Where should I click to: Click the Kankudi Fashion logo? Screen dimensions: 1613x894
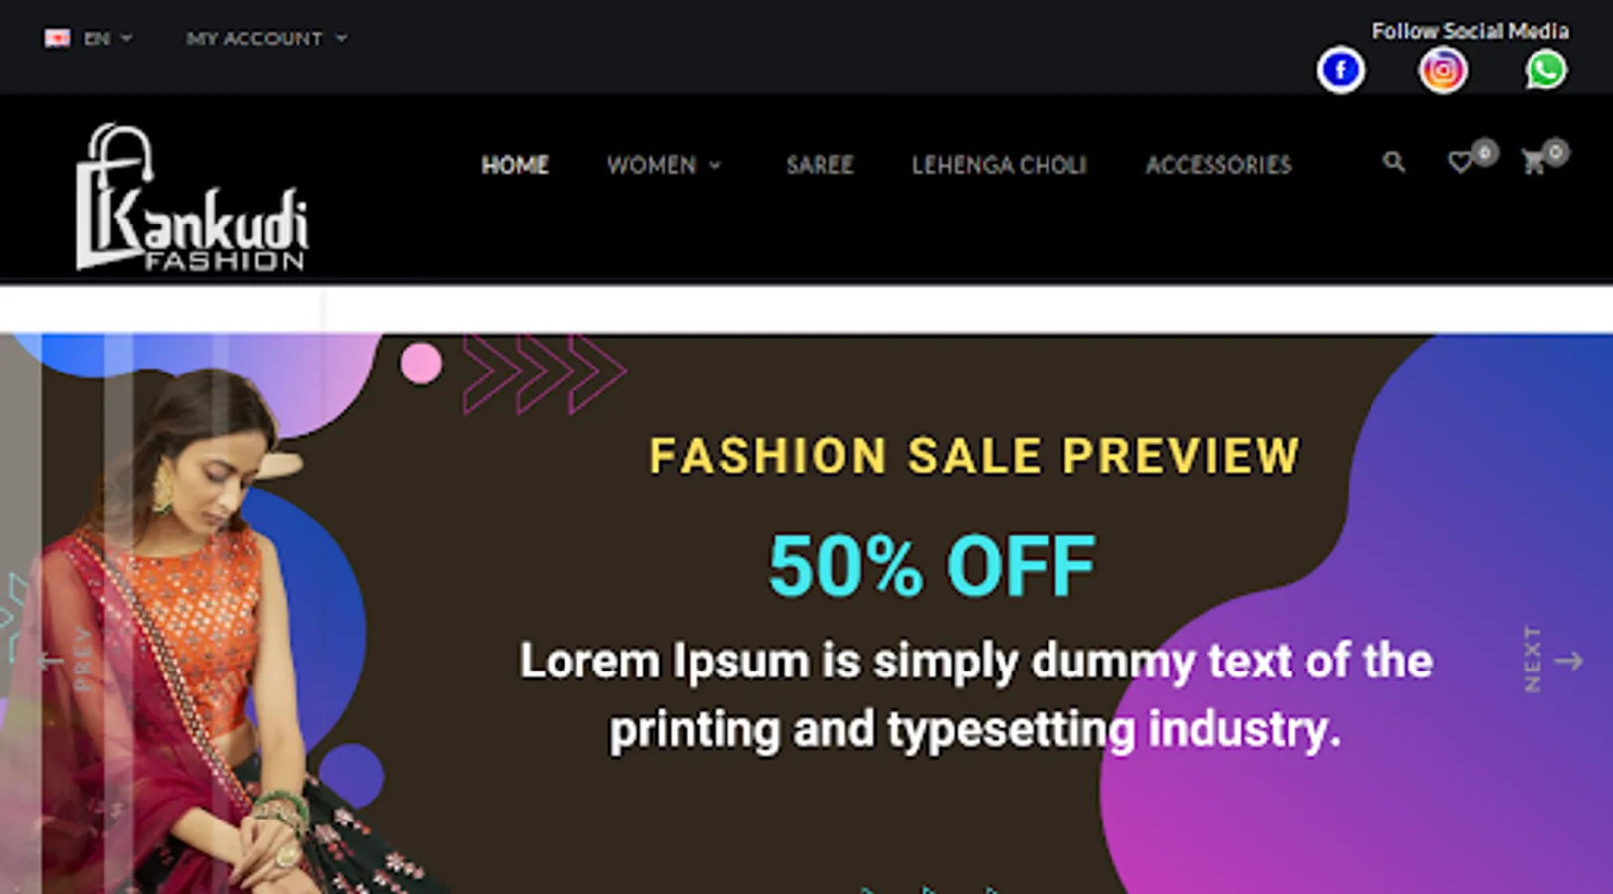point(192,197)
